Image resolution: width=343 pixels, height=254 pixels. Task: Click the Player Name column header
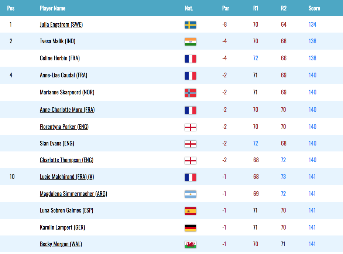tap(52, 9)
